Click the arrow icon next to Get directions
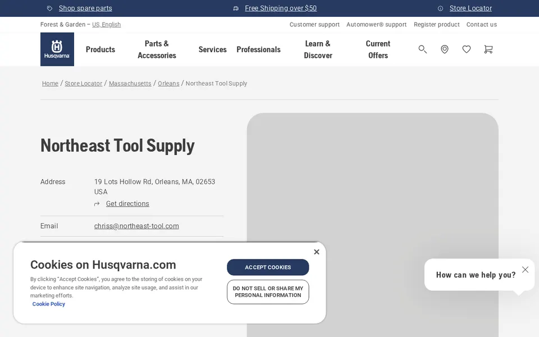This screenshot has height=337, width=539. coord(97,204)
